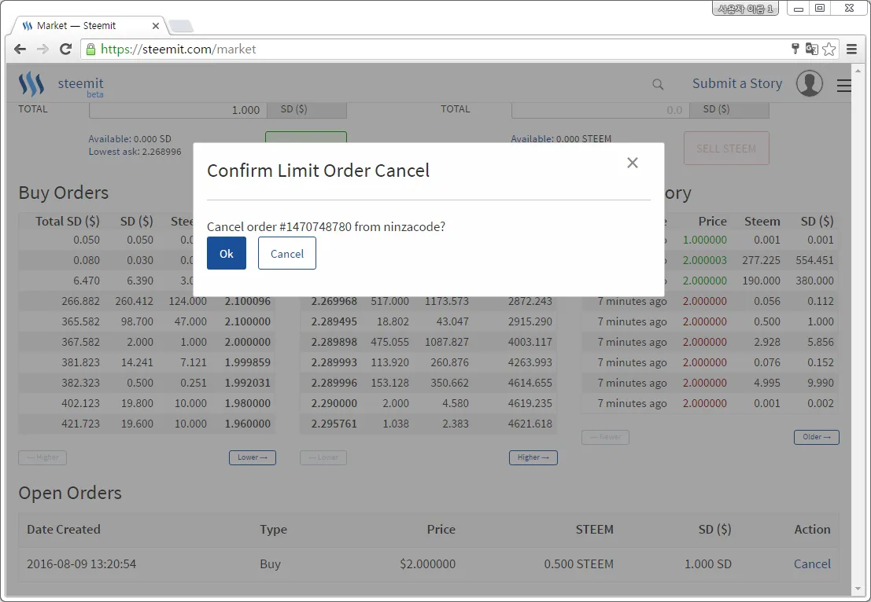
Task: Click the SELL STEEM button
Action: (726, 148)
